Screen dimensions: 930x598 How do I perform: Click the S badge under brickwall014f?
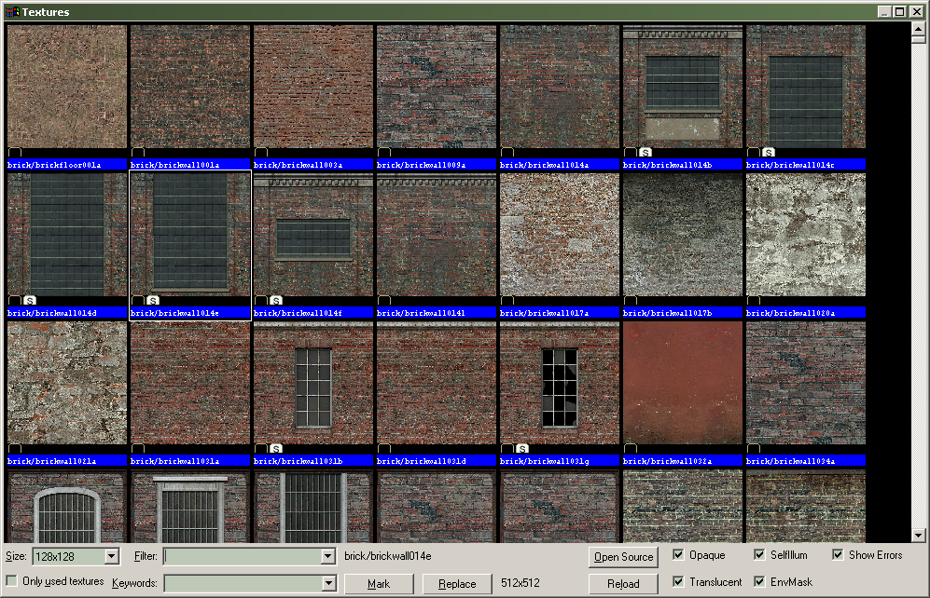coord(276,301)
